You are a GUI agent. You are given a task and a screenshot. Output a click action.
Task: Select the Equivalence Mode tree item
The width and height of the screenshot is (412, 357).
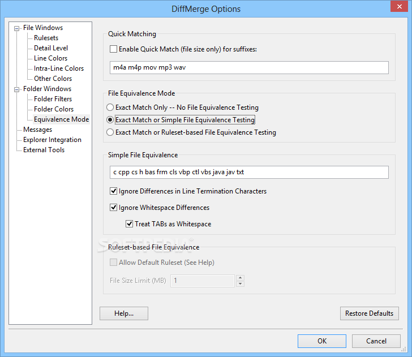tap(61, 119)
